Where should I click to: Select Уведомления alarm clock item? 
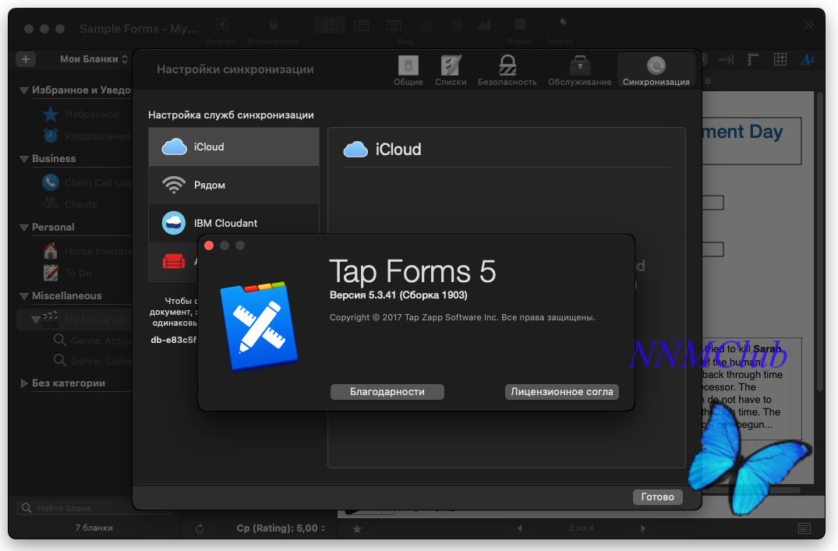[50, 135]
